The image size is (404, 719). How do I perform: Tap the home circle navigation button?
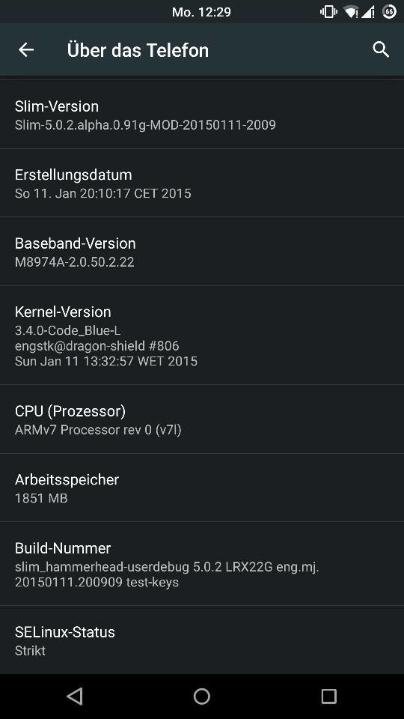202,696
